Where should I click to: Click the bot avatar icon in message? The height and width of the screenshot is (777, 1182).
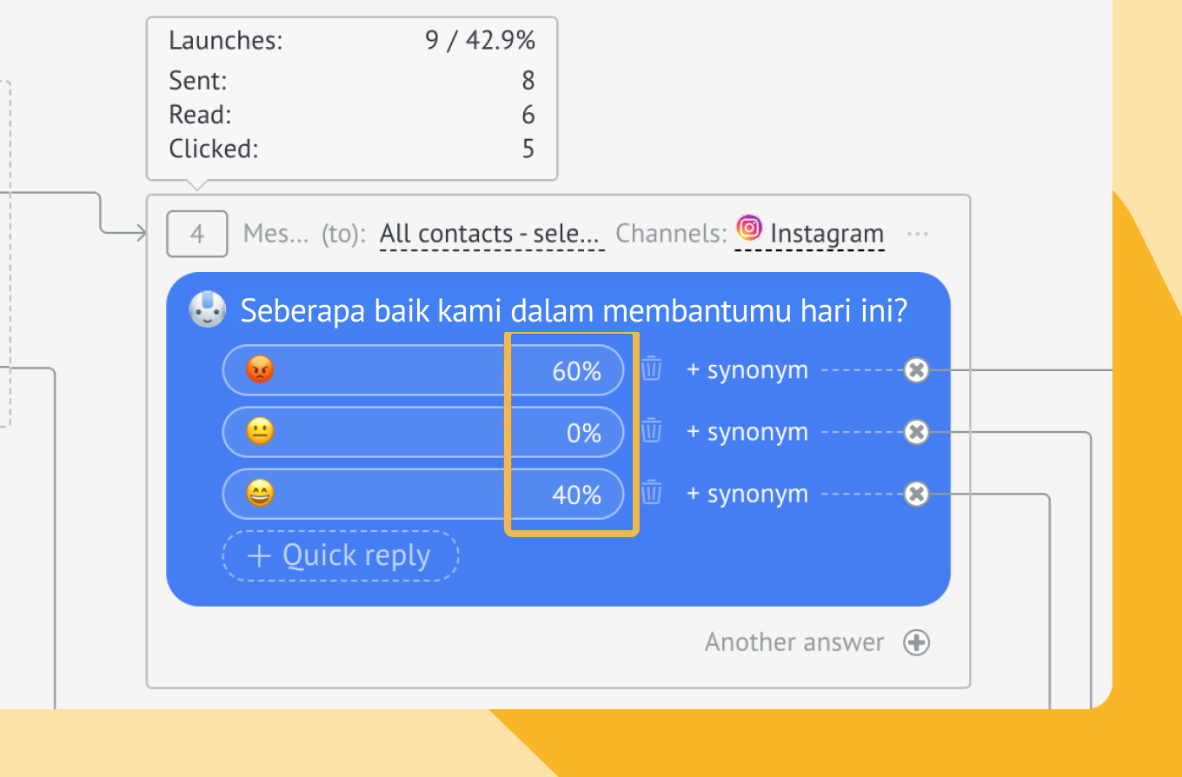pyautogui.click(x=208, y=309)
